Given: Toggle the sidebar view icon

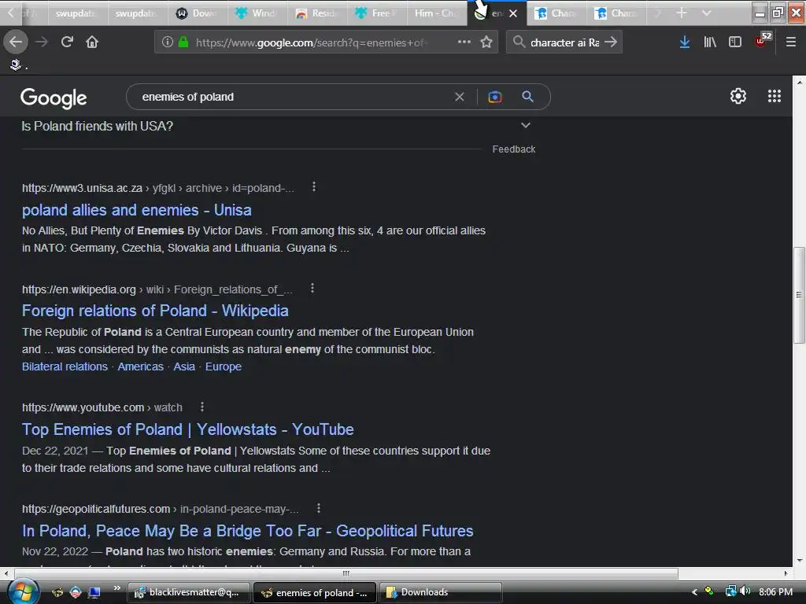Looking at the screenshot, I should point(735,42).
